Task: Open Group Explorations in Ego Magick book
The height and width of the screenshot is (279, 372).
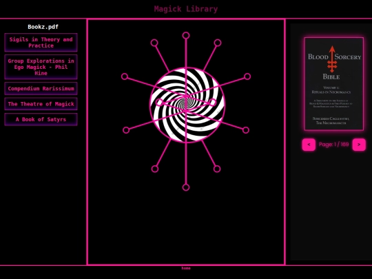Action: coord(41,67)
